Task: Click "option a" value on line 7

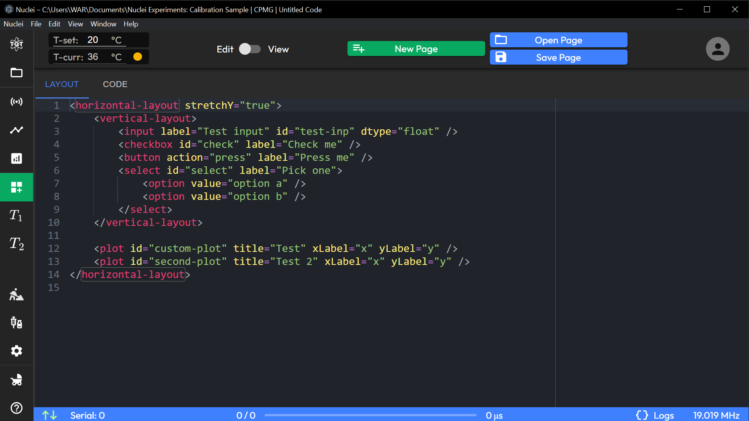Action: 258,183
